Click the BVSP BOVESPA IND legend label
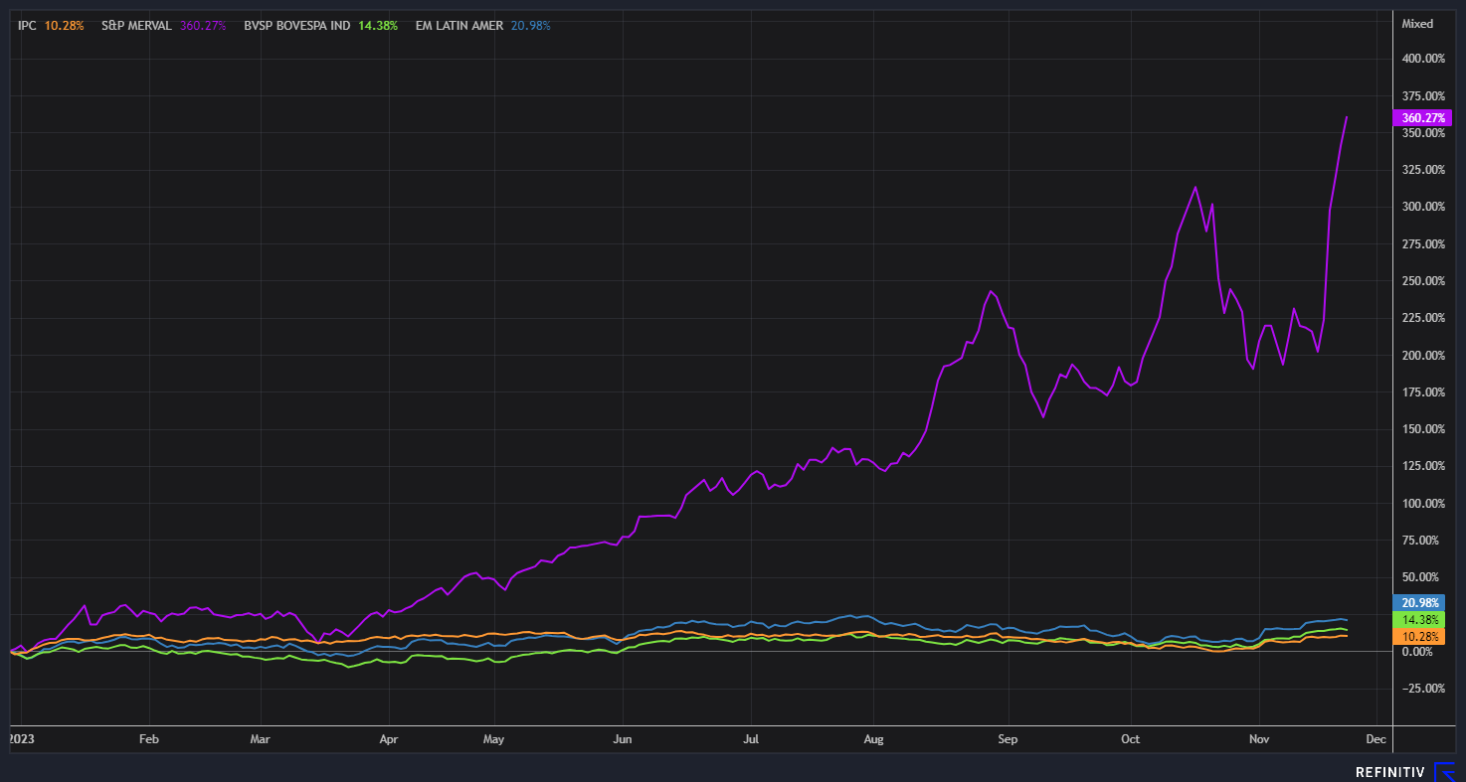The width and height of the screenshot is (1466, 782). coord(296,25)
